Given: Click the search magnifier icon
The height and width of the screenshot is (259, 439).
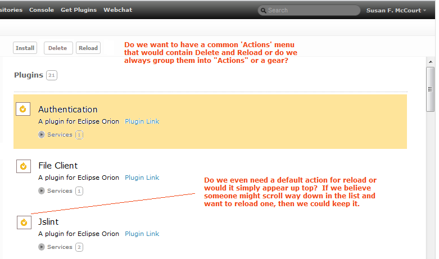Looking at the screenshot, I should (263, 11).
